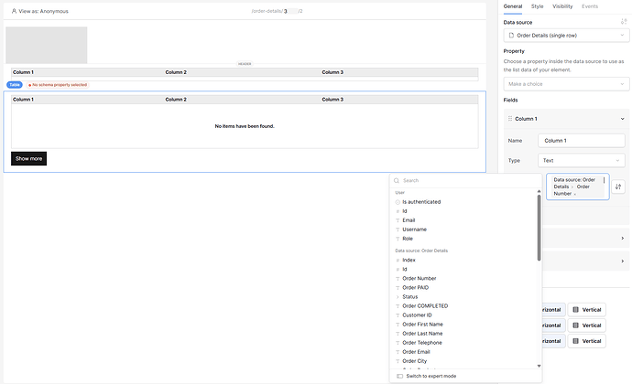Select Role in the User group
The image size is (632, 384).
408,239
